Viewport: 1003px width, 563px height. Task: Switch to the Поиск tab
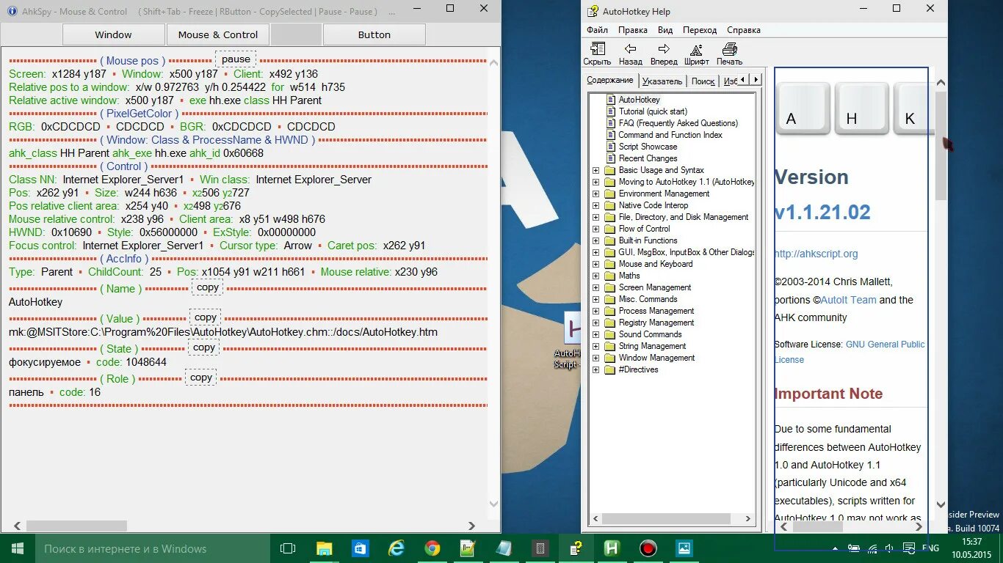703,81
